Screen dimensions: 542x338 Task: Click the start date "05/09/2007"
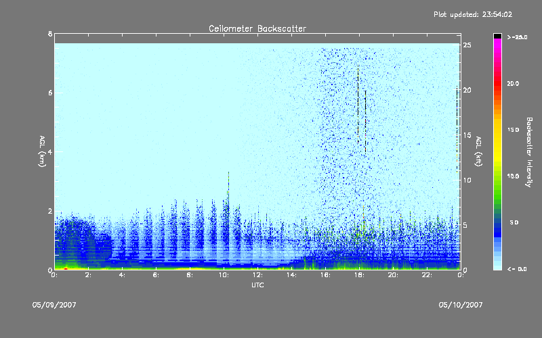54,305
